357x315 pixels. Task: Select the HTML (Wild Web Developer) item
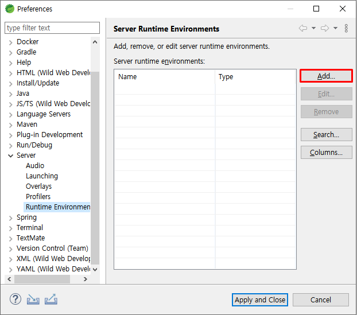click(x=53, y=73)
